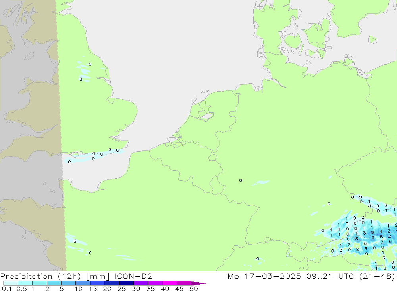
Task: Click the 'Precipitation (12h)' title text
Action: tap(40, 276)
